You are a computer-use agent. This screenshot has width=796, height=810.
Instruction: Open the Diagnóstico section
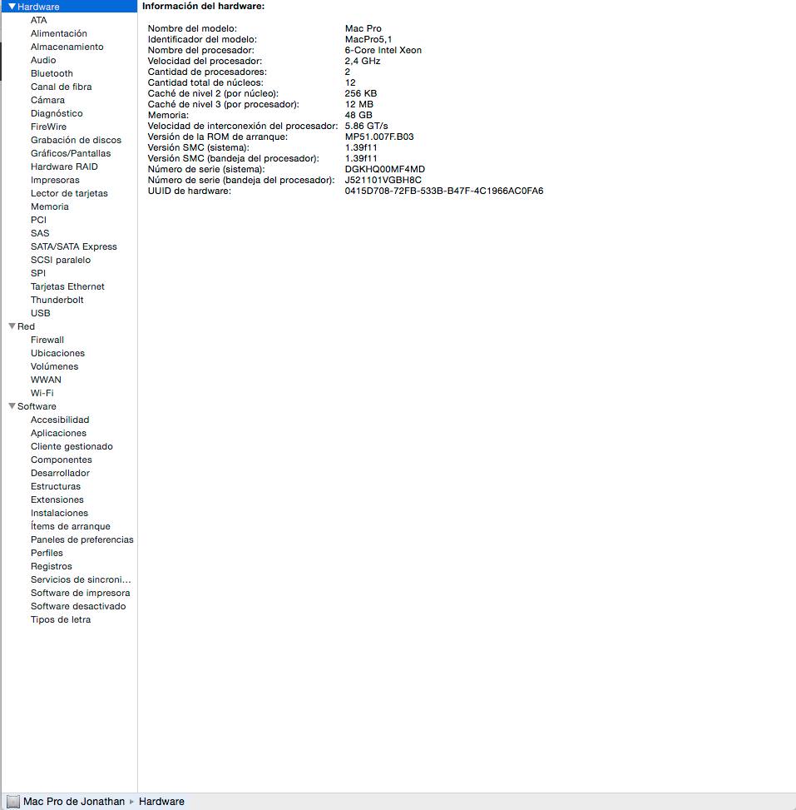(x=57, y=114)
